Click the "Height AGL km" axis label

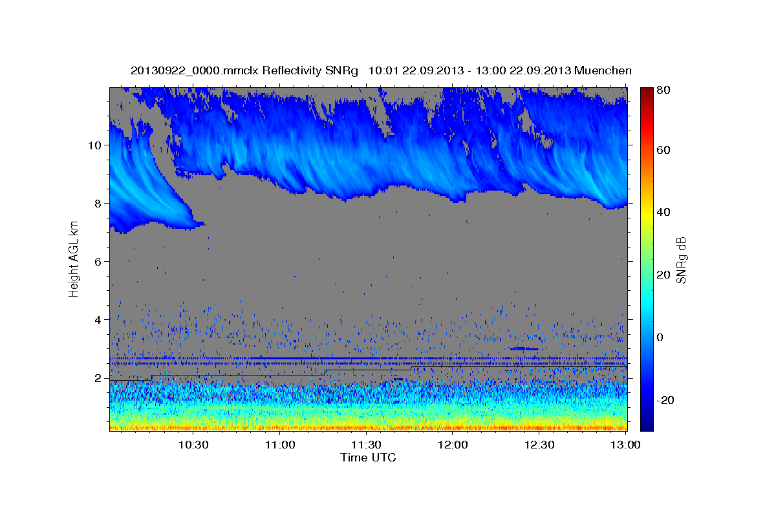[74, 260]
